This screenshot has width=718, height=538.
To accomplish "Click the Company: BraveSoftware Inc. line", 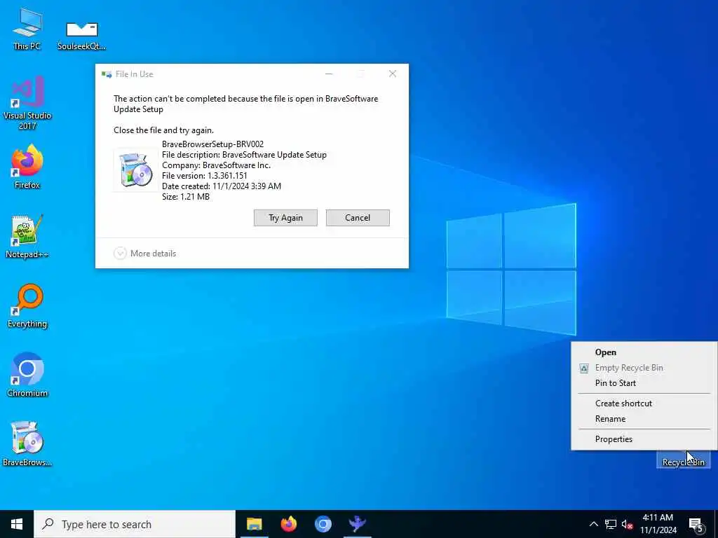I will pyautogui.click(x=216, y=165).
